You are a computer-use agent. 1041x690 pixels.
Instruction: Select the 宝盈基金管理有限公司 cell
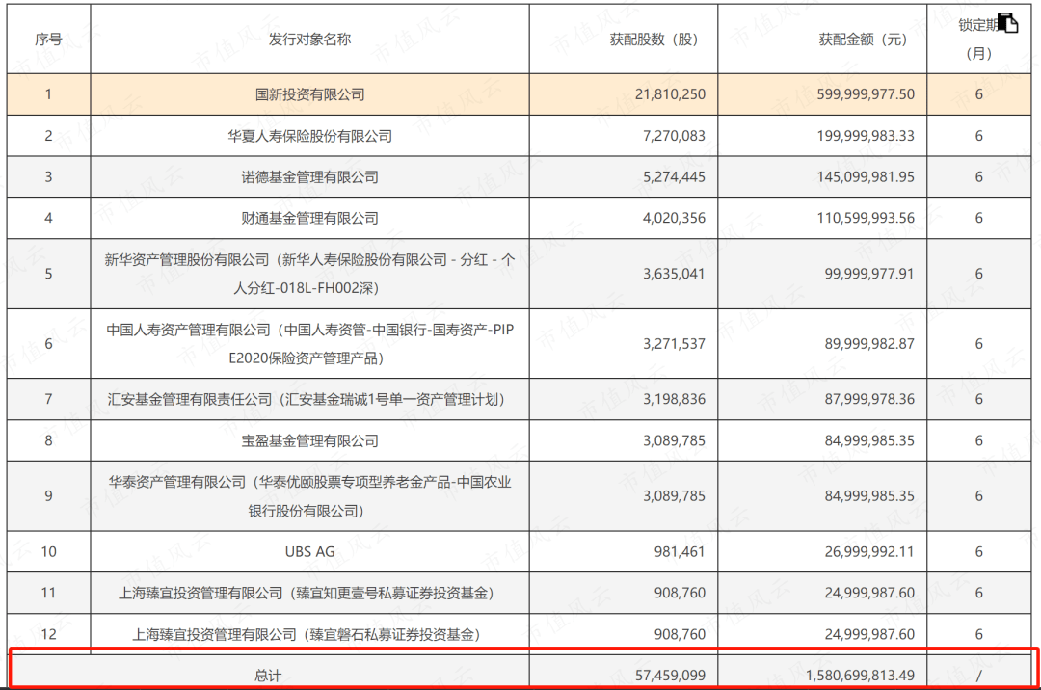pos(310,440)
